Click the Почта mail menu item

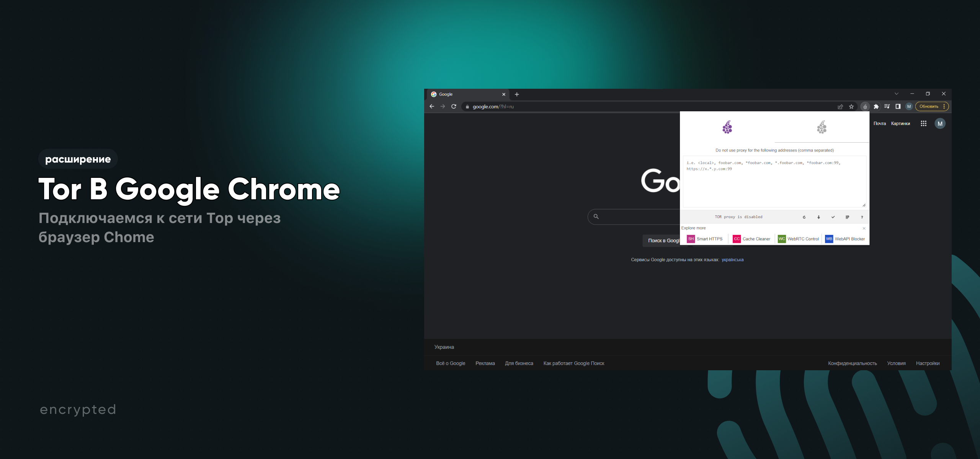point(880,123)
